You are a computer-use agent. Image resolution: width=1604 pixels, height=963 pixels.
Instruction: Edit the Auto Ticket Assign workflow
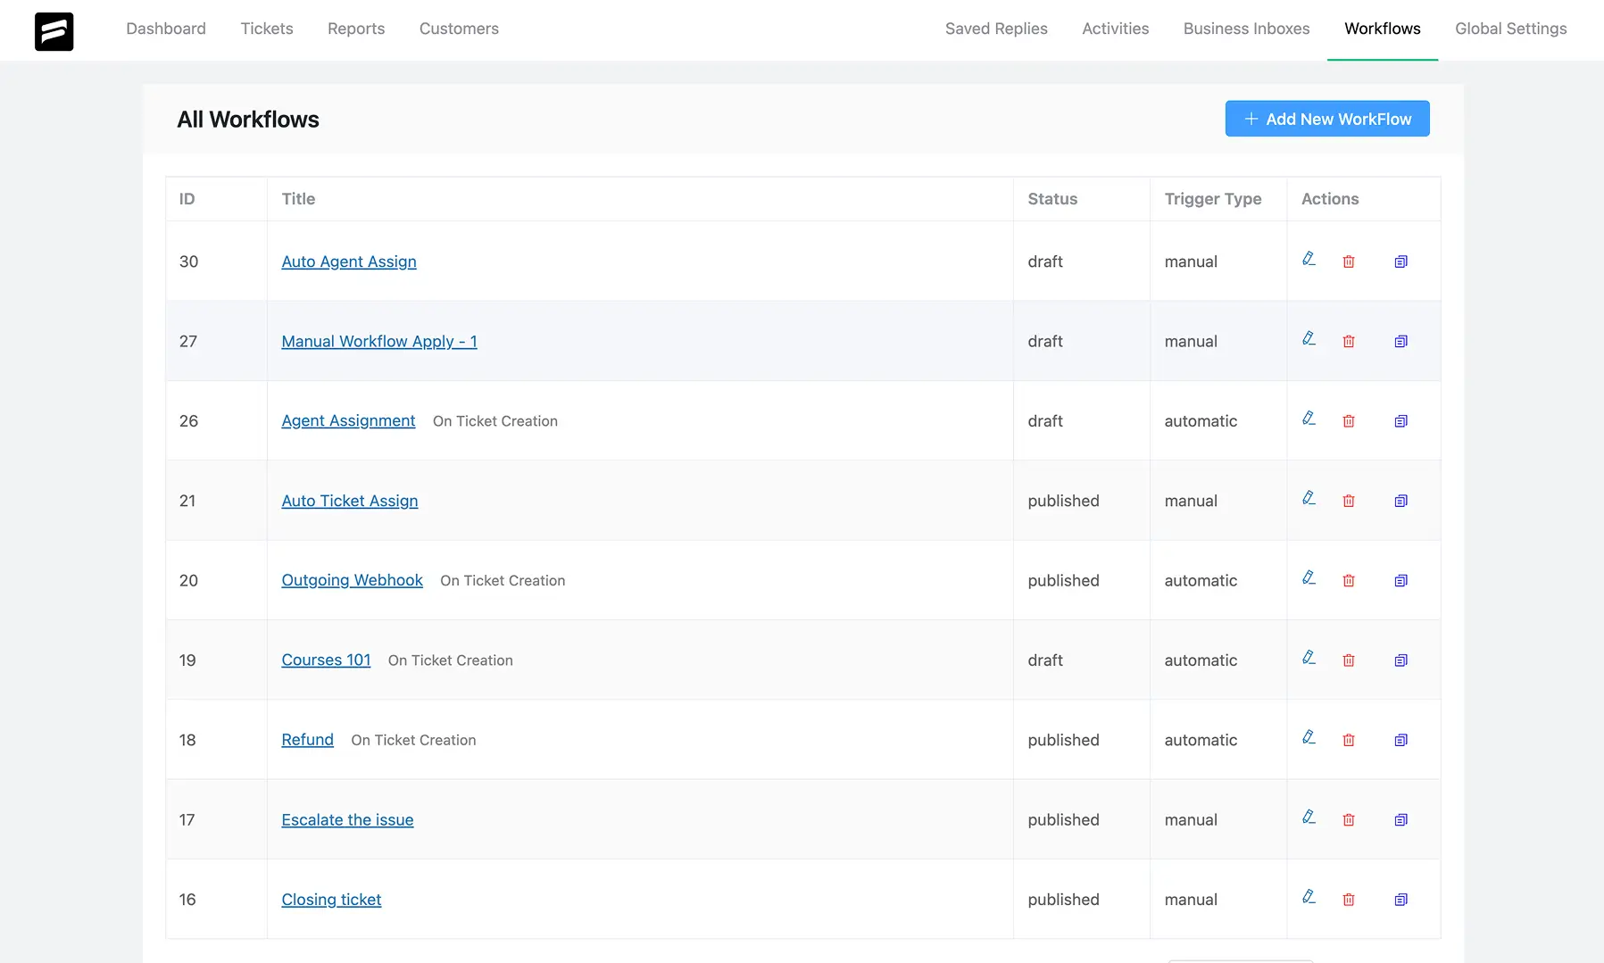click(x=1309, y=499)
